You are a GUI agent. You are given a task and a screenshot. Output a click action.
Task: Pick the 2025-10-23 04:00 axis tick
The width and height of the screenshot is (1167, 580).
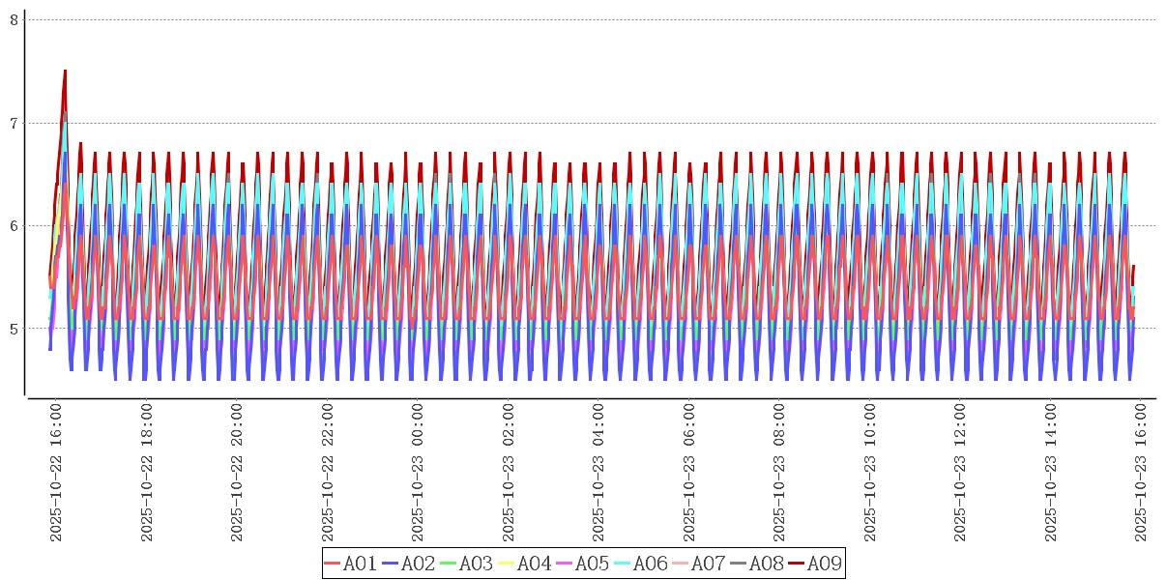tap(599, 473)
